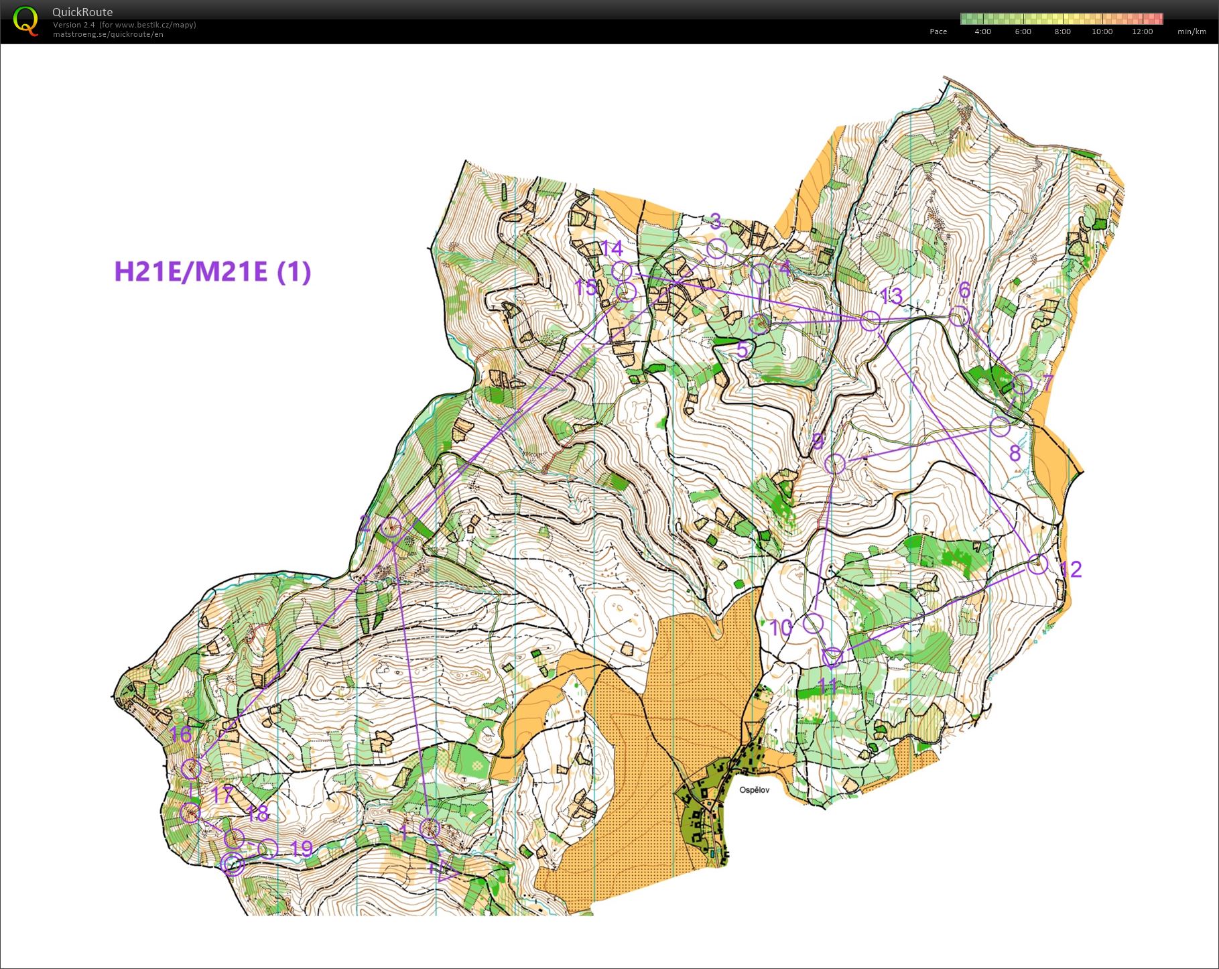Click the QuickRoute Q logo
The image size is (1219, 969).
[x=26, y=21]
